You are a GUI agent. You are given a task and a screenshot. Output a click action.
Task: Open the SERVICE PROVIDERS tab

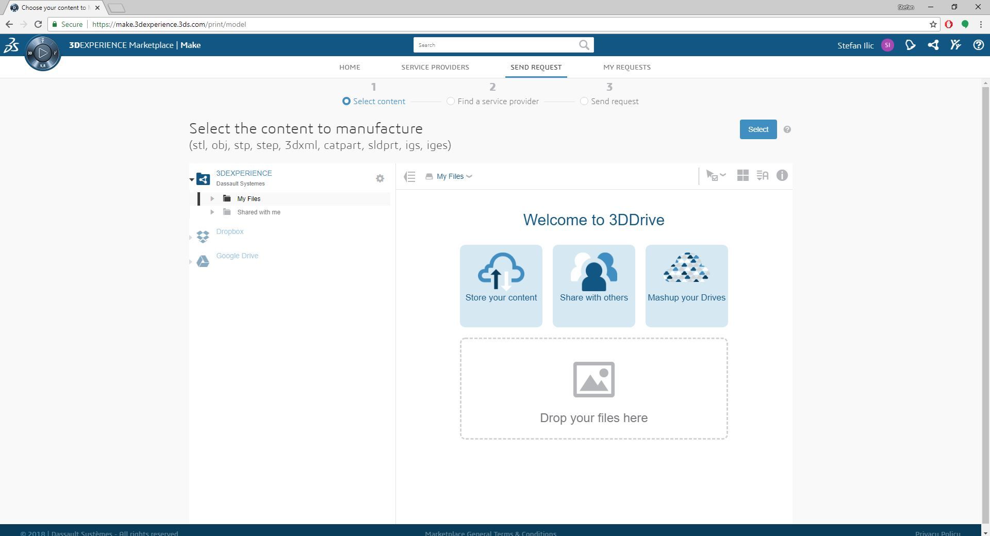[435, 67]
